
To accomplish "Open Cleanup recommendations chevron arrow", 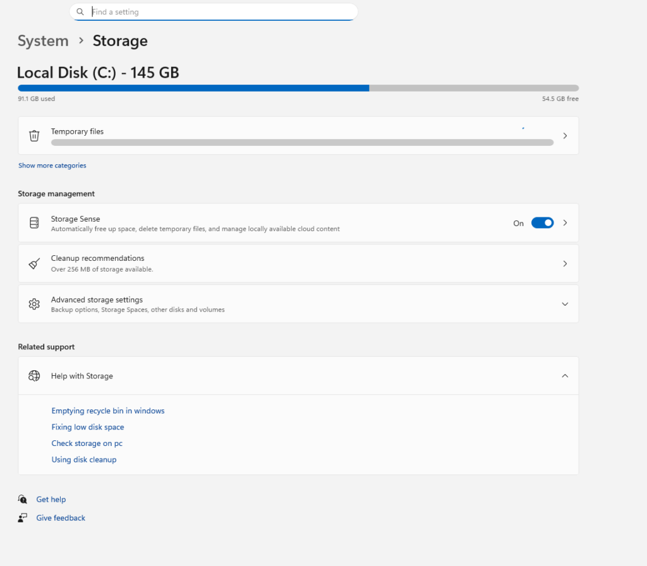I will click(x=565, y=263).
